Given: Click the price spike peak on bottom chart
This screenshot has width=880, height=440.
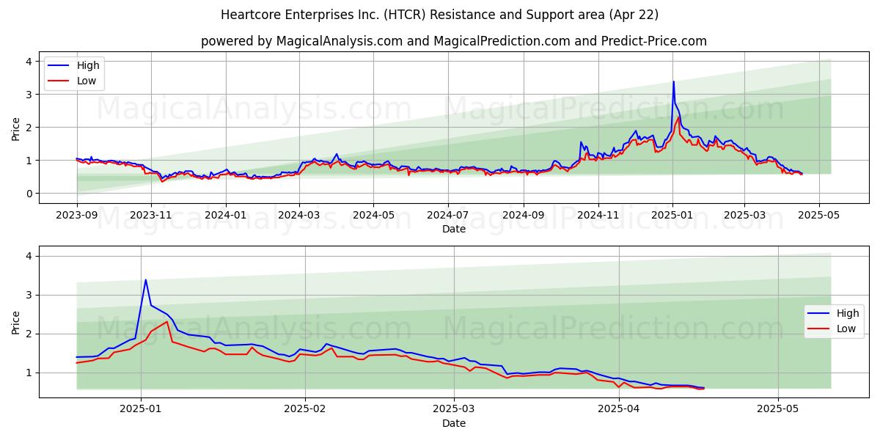Looking at the screenshot, I should coord(145,279).
